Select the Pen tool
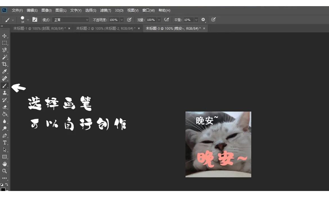The image size is (329, 198). coord(4,135)
